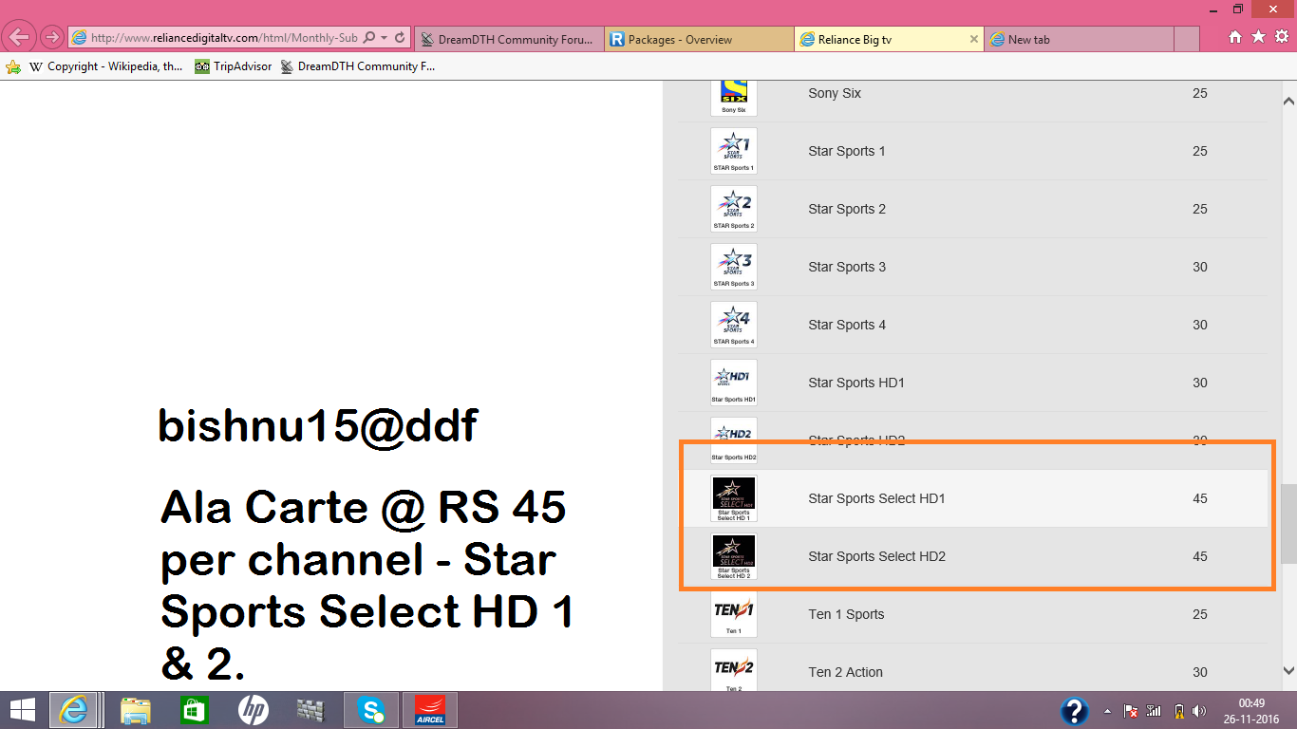Viewport: 1297px width, 729px height.
Task: Switch to the New tab page tab
Action: click(x=1078, y=39)
